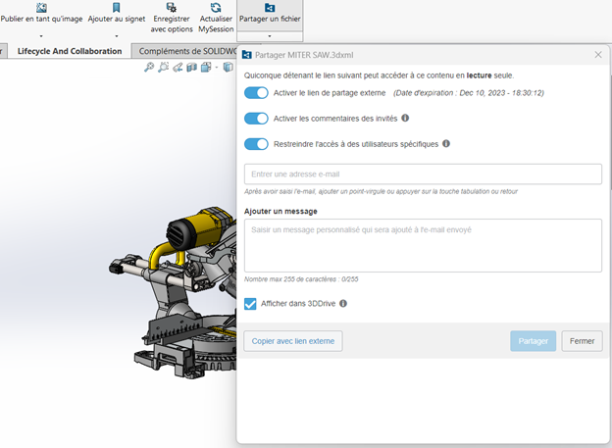Click Copier avec lien externe button

[293, 341]
